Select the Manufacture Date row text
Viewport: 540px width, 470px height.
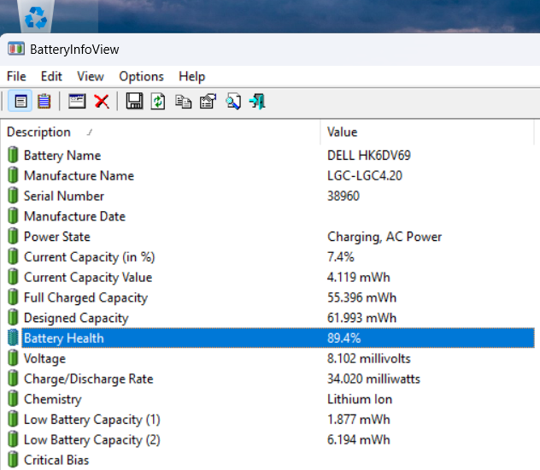(74, 216)
